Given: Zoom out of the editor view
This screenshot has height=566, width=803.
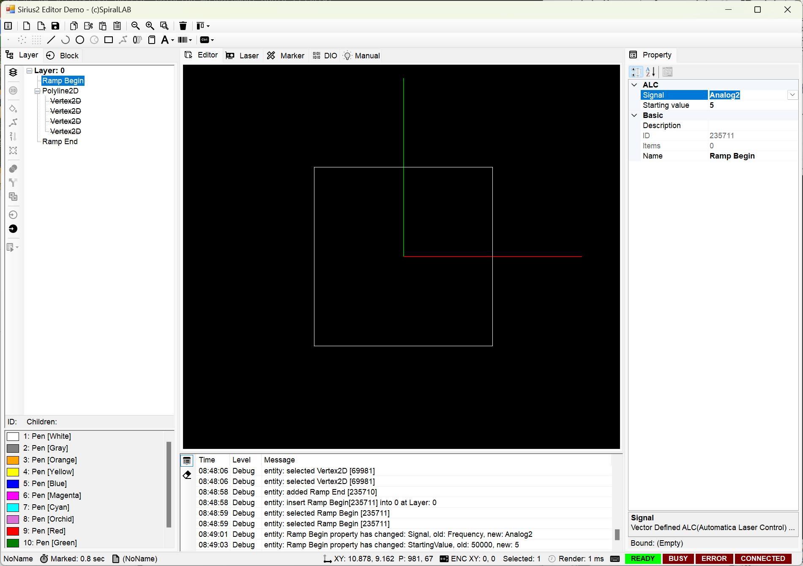Looking at the screenshot, I should [x=136, y=26].
